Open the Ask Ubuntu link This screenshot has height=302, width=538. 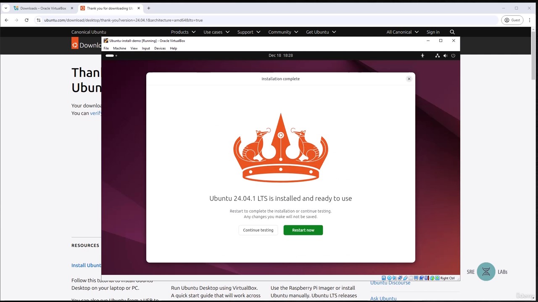(x=383, y=299)
